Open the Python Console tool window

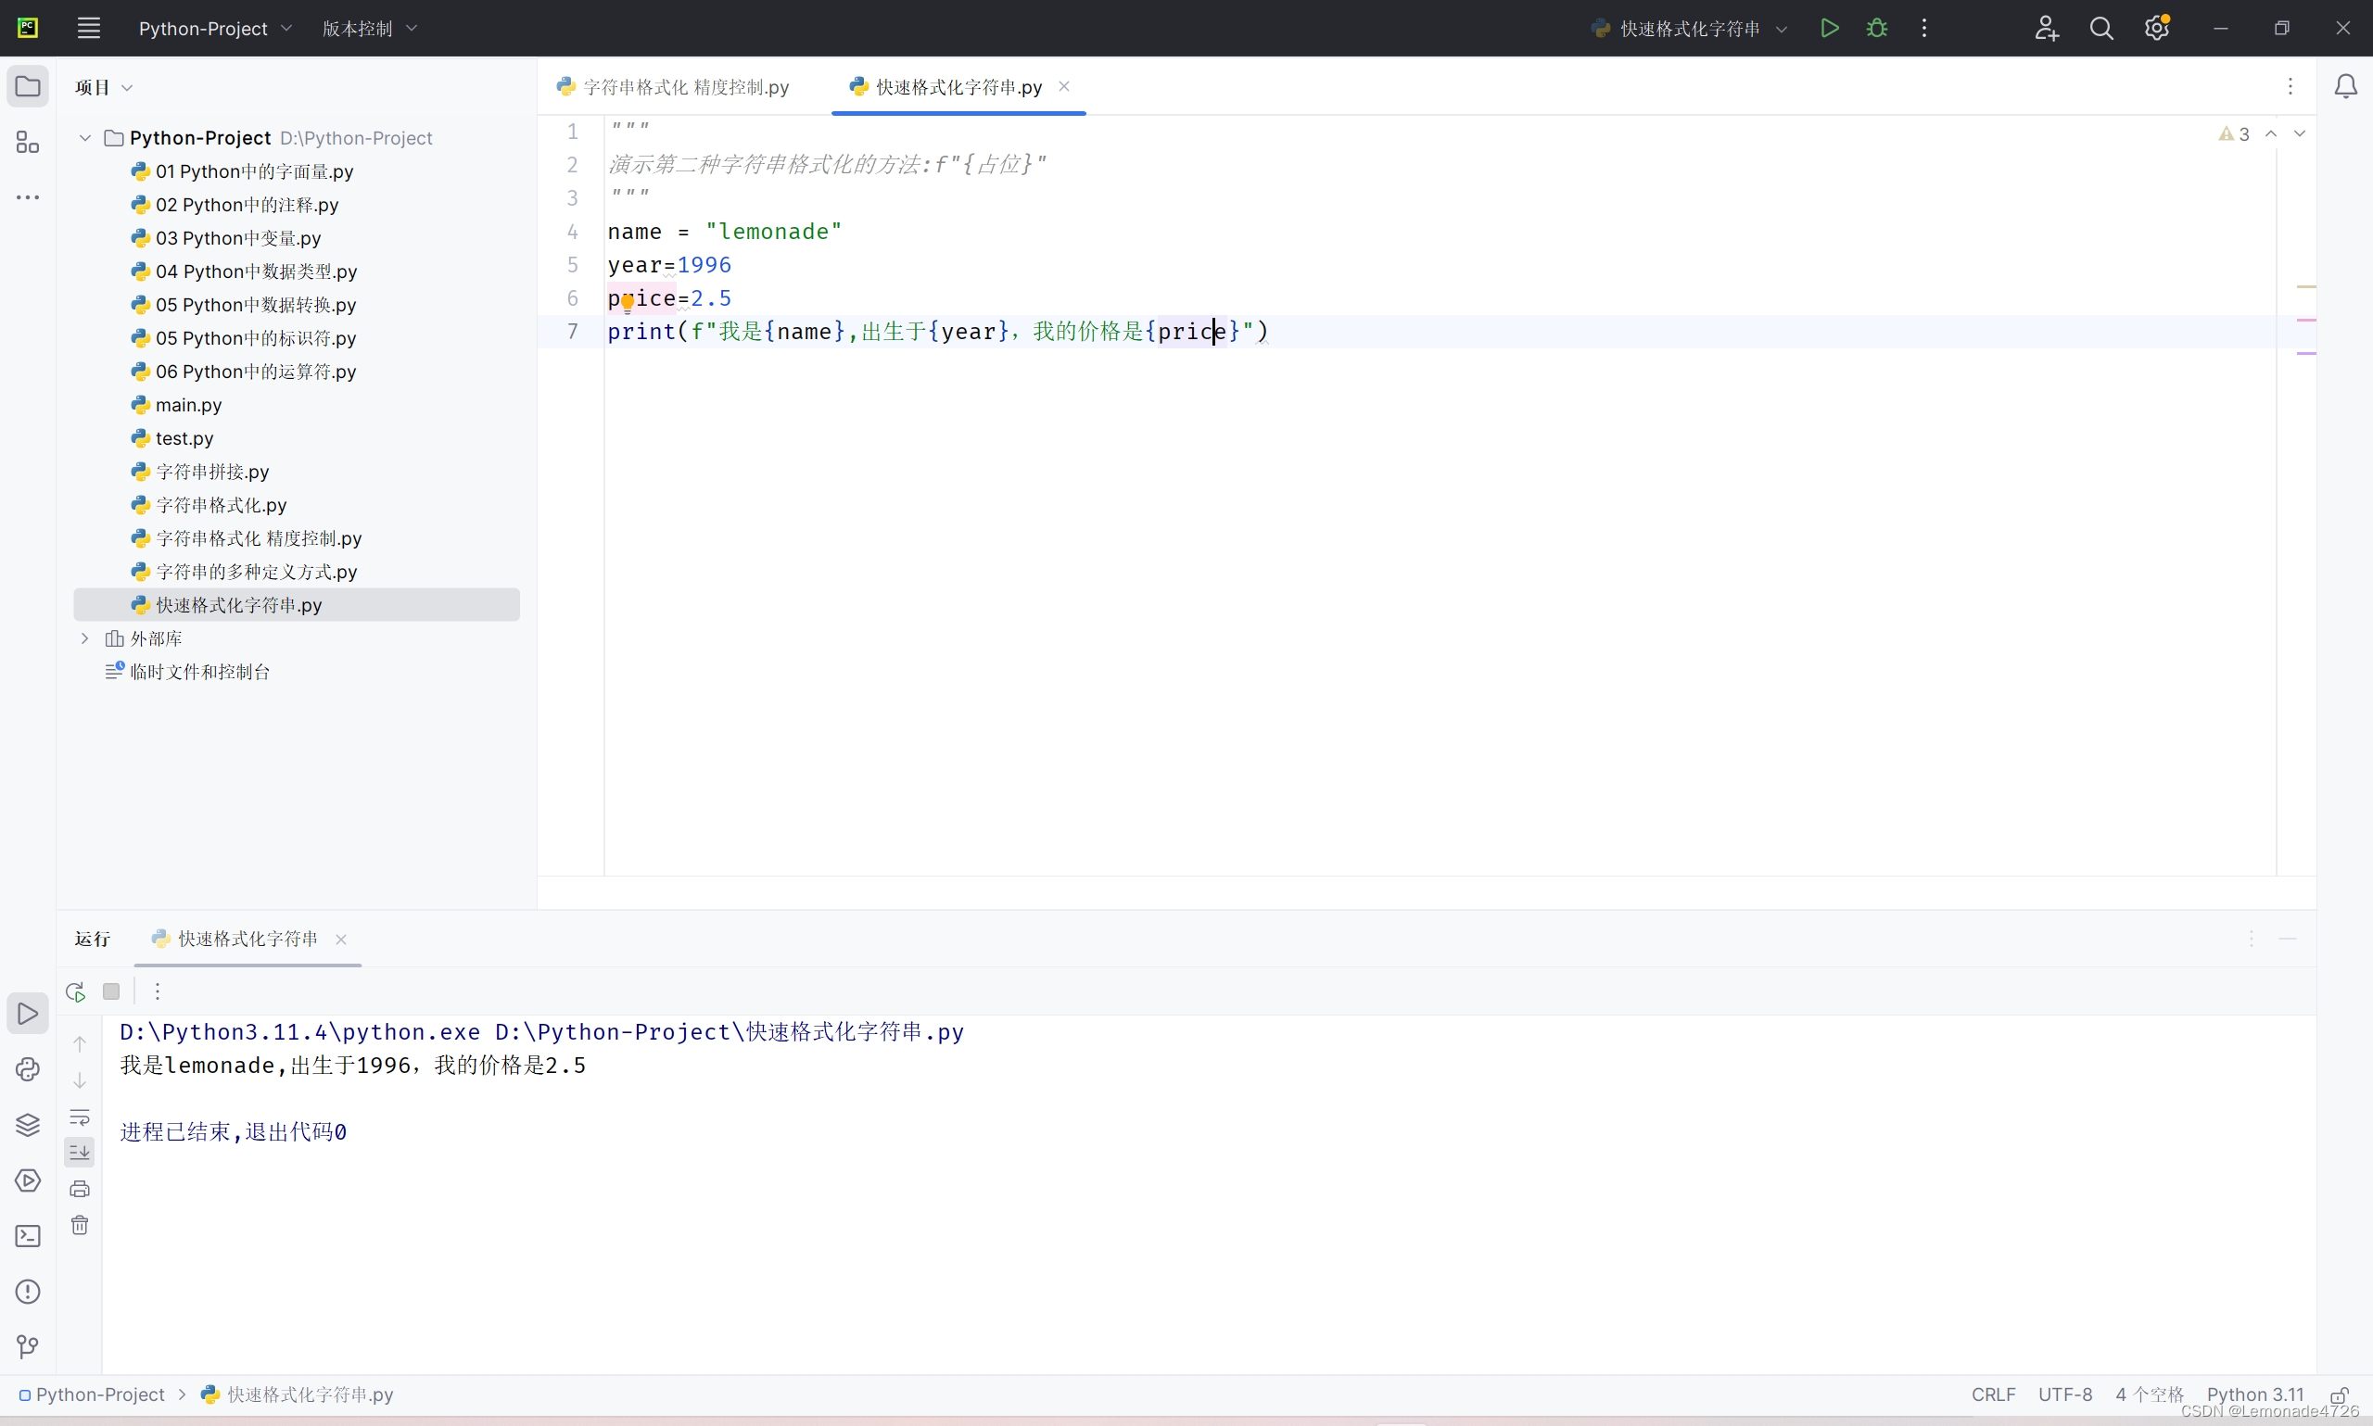click(28, 1069)
